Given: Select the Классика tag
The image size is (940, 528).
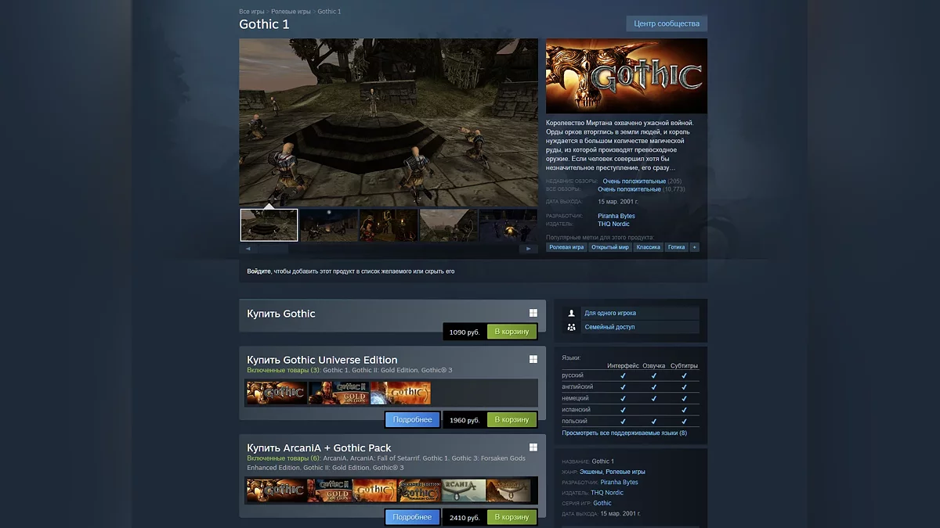Looking at the screenshot, I should pos(648,247).
